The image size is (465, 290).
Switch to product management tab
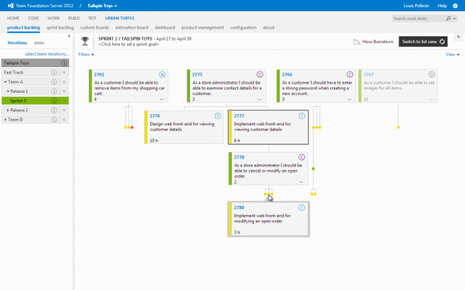203,28
